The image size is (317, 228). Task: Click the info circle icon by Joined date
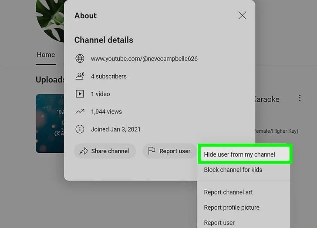pos(80,129)
